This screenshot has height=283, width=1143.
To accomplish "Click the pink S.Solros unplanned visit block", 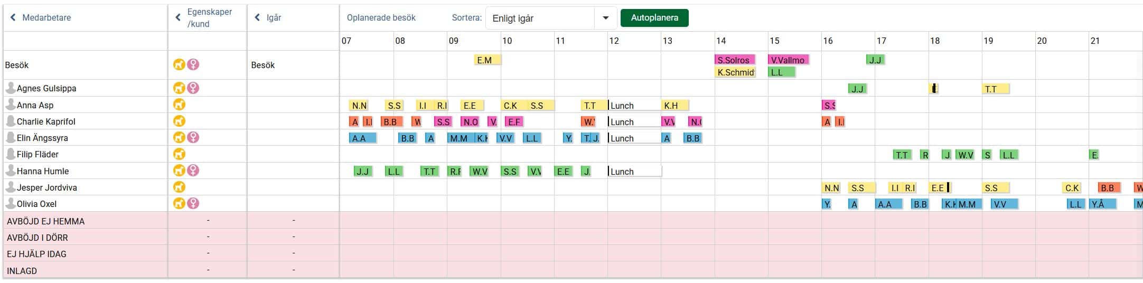I will pyautogui.click(x=734, y=60).
